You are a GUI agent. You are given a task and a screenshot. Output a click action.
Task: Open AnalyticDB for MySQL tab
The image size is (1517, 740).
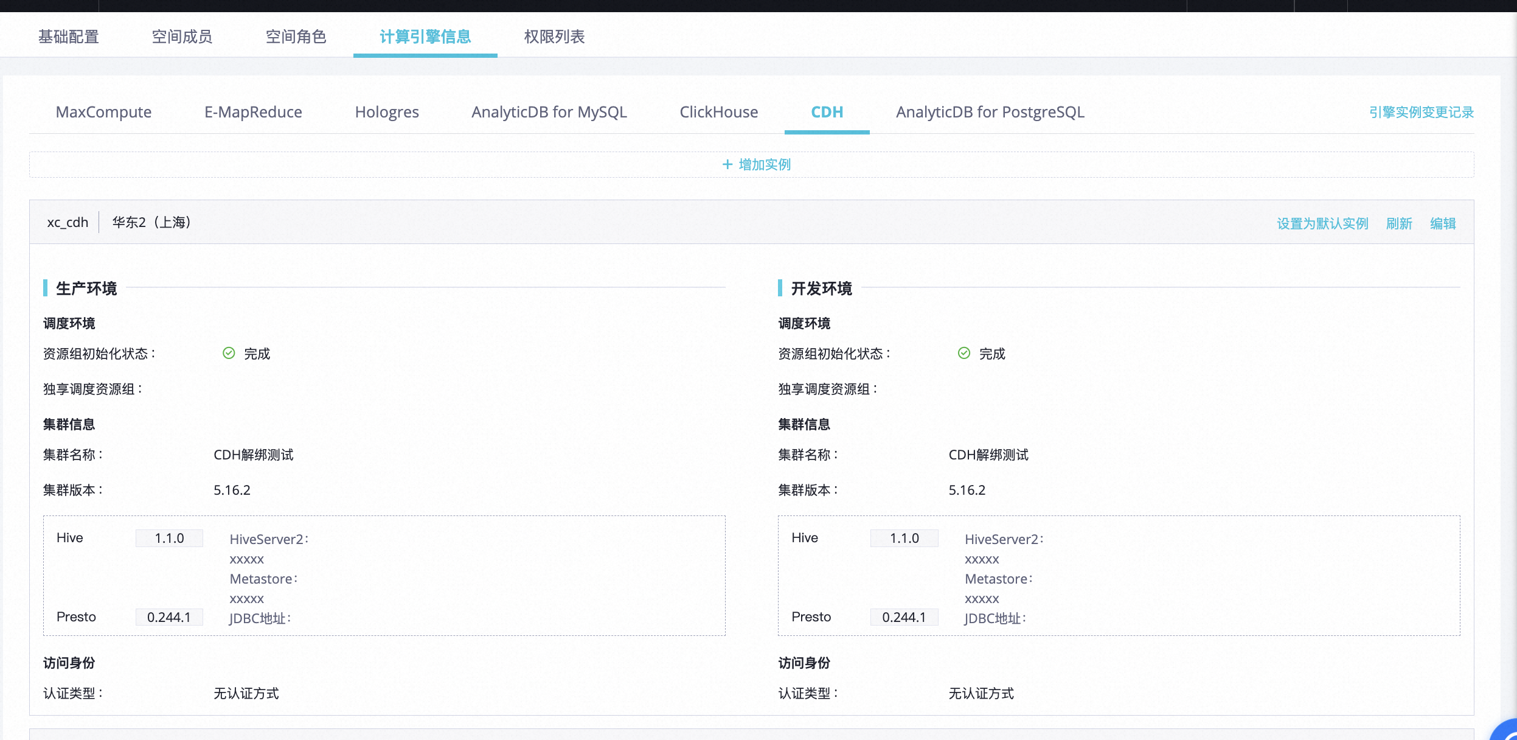pyautogui.click(x=549, y=112)
